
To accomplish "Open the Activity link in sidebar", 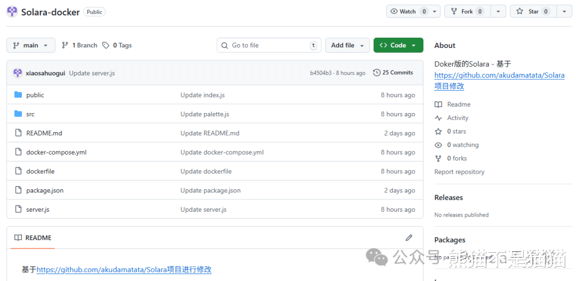I will (452, 118).
